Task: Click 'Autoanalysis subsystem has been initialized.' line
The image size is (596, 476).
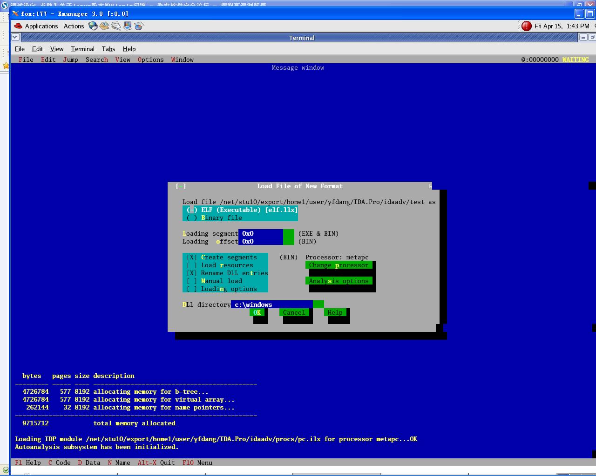Action: pos(97,447)
